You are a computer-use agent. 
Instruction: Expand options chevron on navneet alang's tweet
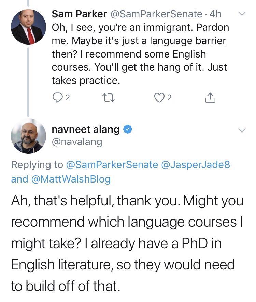pos(242,130)
